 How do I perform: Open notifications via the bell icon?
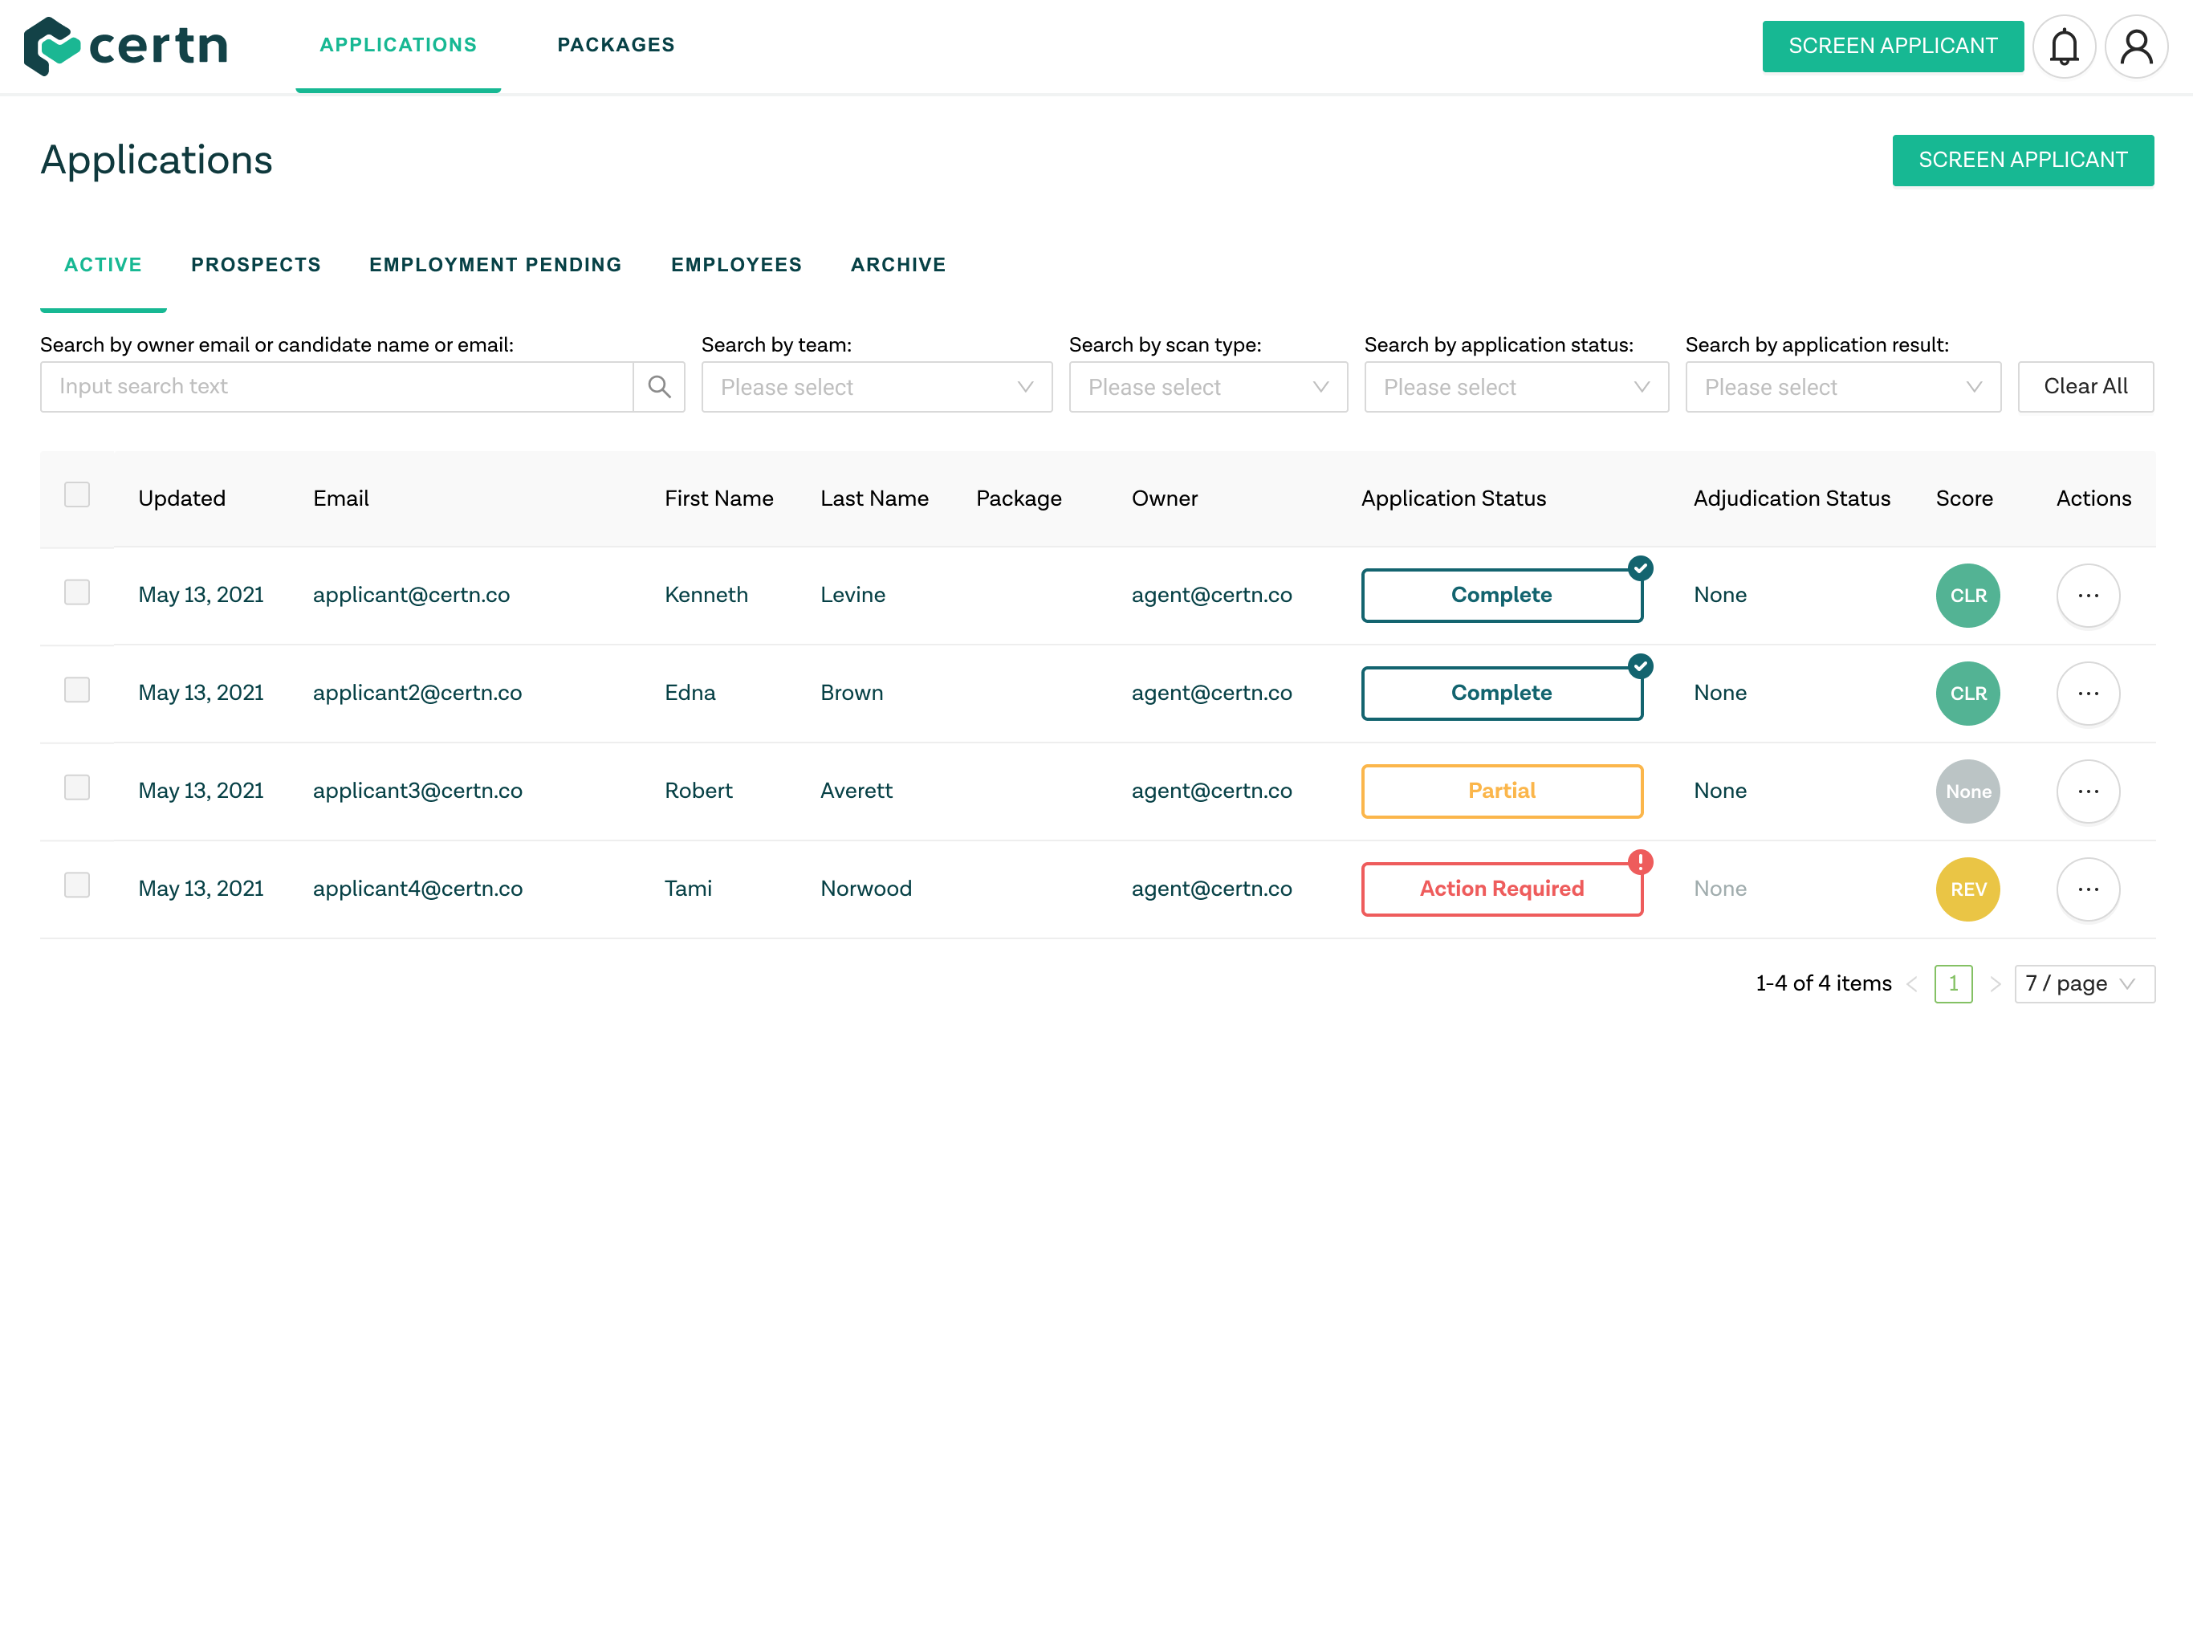pyautogui.click(x=2065, y=46)
